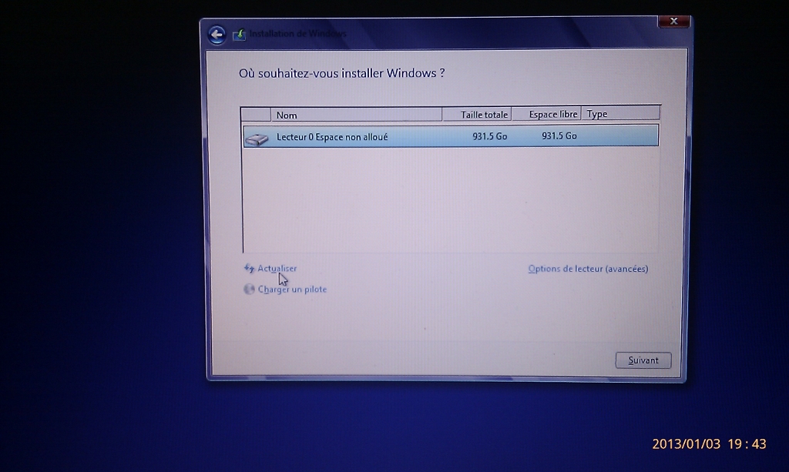The height and width of the screenshot is (472, 789).
Task: Click the Actualiser refresh arrows icon
Action: click(x=249, y=269)
